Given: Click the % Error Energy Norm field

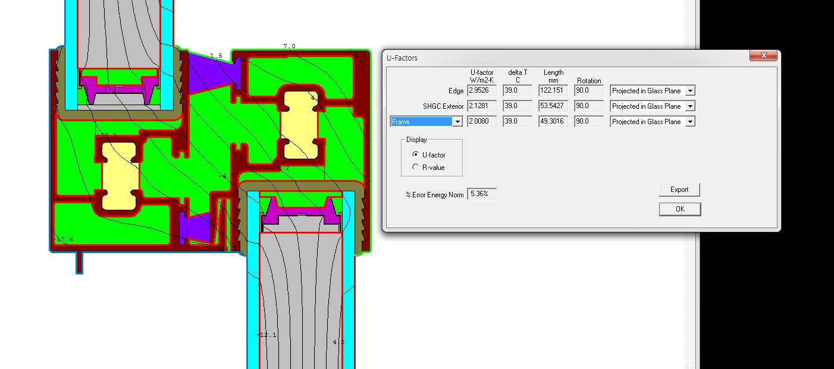Looking at the screenshot, I should pos(482,194).
